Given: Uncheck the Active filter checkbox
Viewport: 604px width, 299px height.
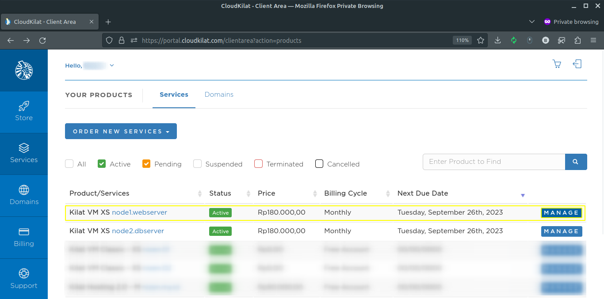Looking at the screenshot, I should coord(102,164).
